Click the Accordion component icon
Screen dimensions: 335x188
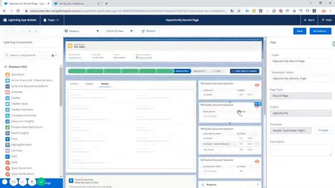pos(7,75)
